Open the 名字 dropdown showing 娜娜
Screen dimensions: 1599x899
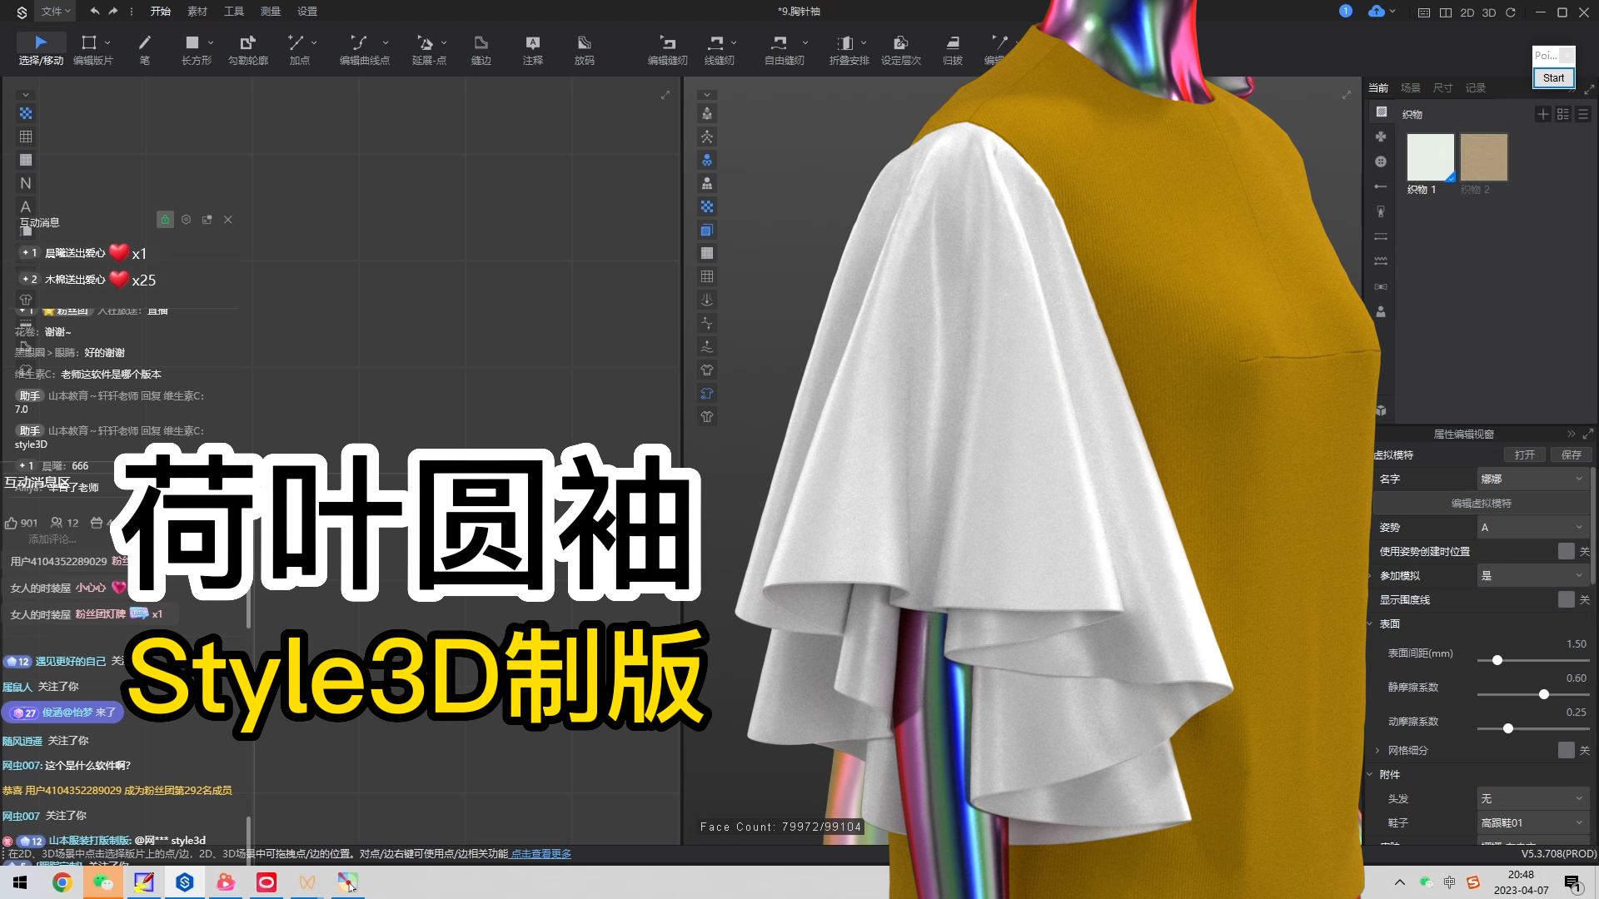pos(1532,479)
